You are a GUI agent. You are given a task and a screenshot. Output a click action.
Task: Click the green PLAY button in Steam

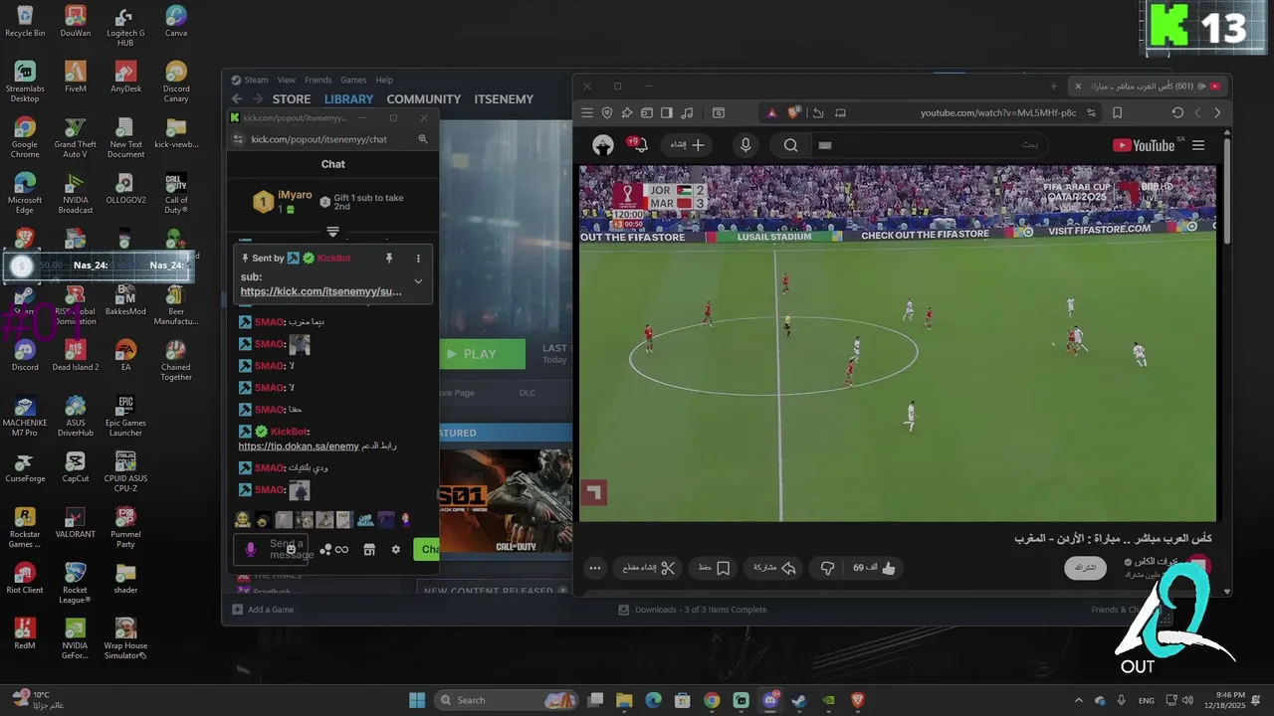(x=483, y=354)
